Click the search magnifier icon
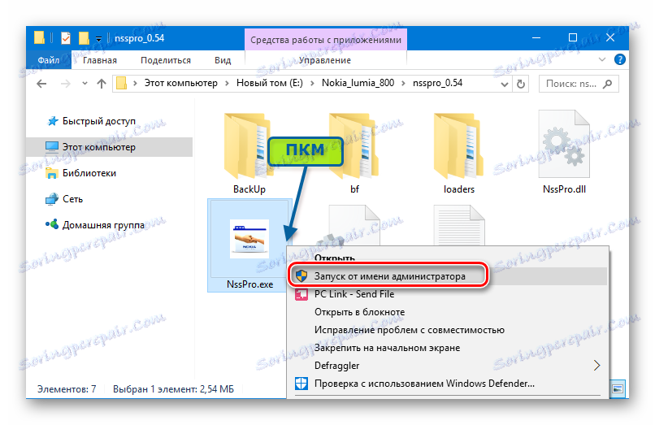655x425 pixels. (608, 84)
